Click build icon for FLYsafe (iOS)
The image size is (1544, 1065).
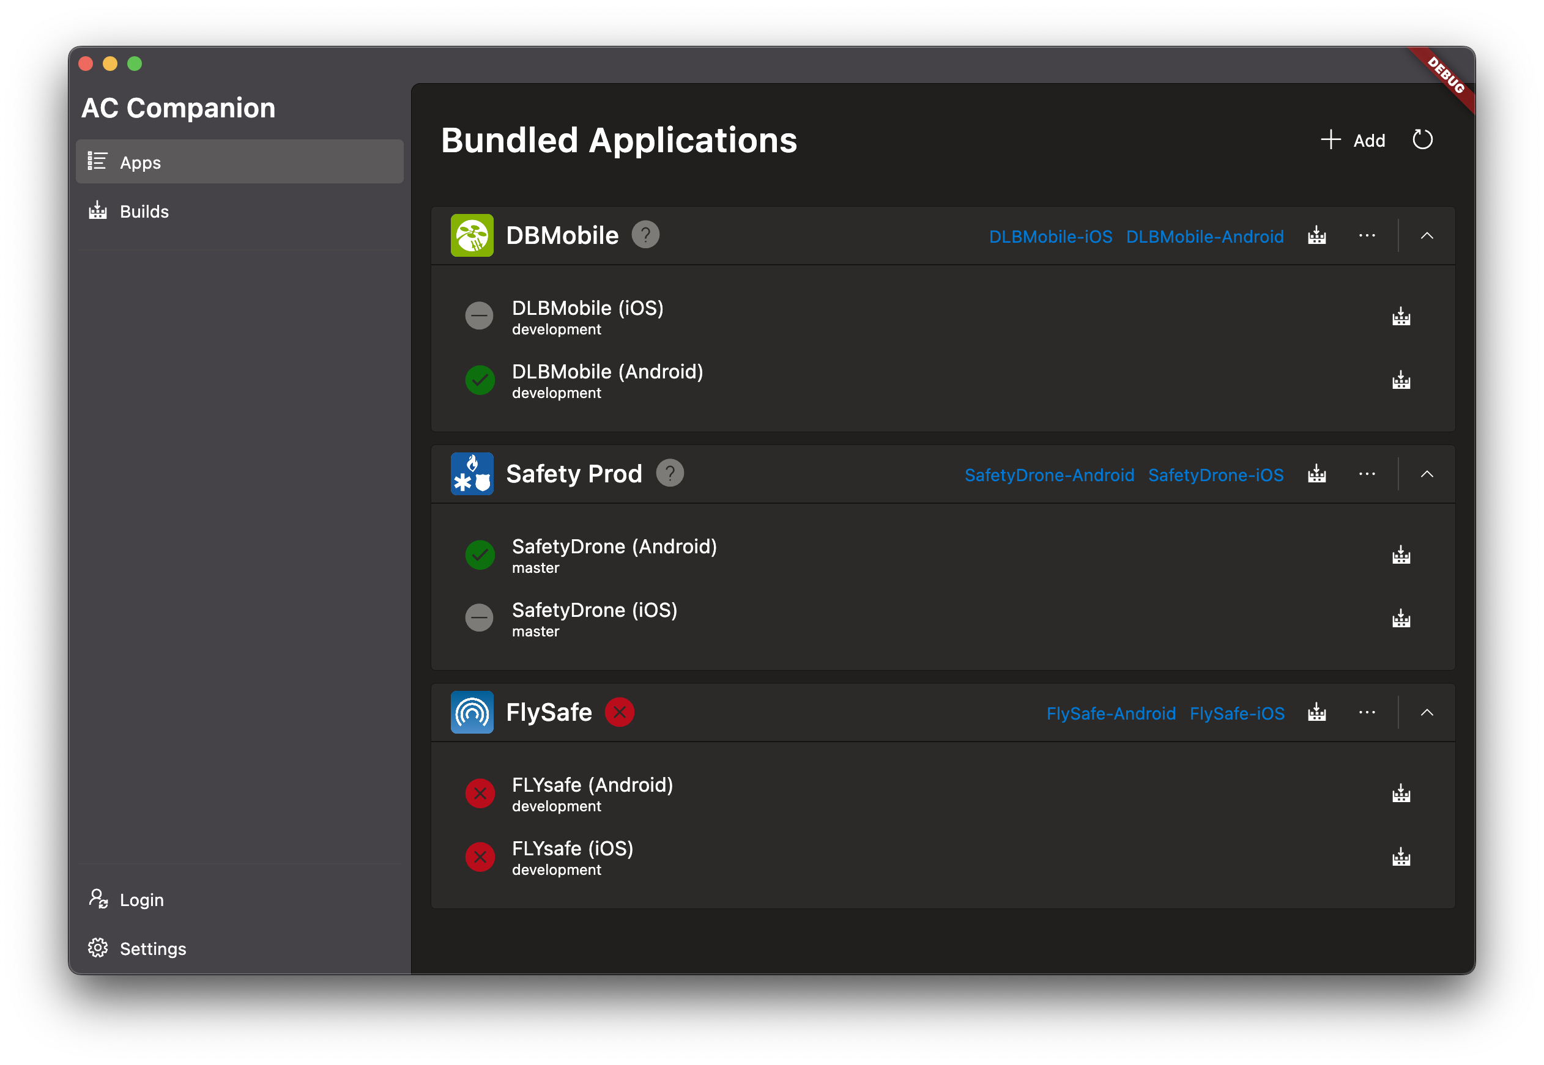(1400, 857)
